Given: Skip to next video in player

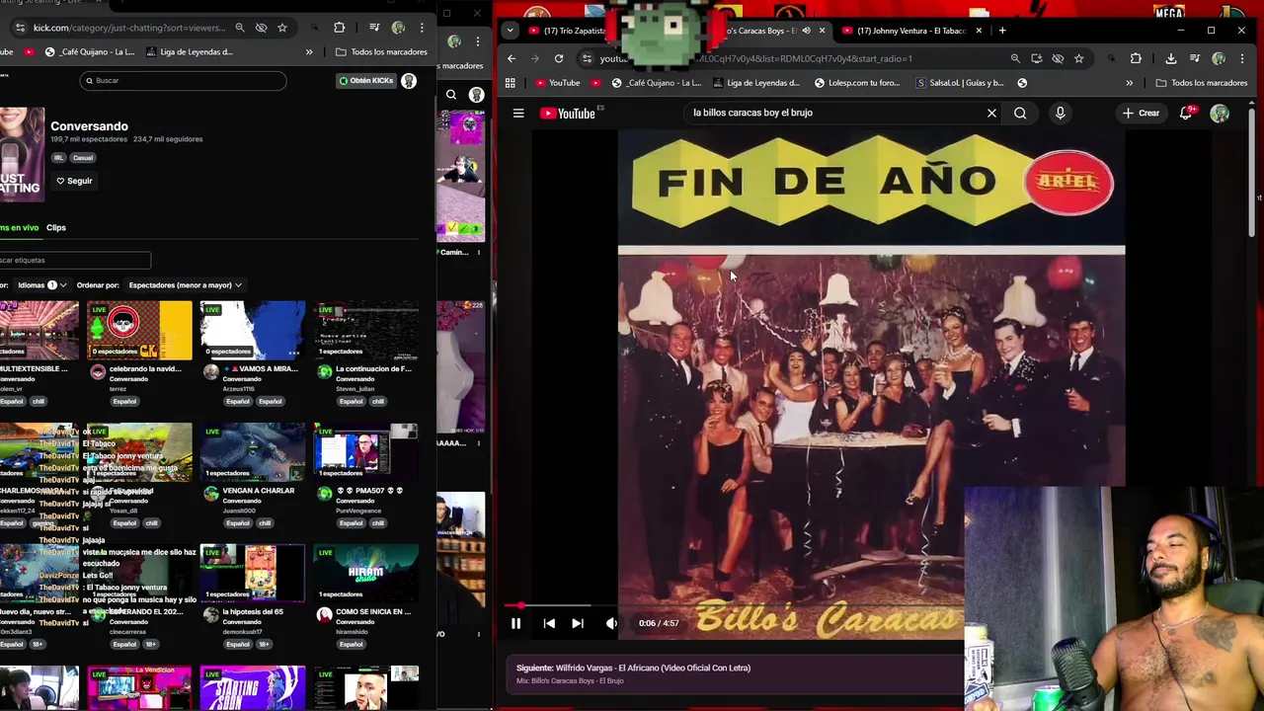Looking at the screenshot, I should [x=578, y=623].
